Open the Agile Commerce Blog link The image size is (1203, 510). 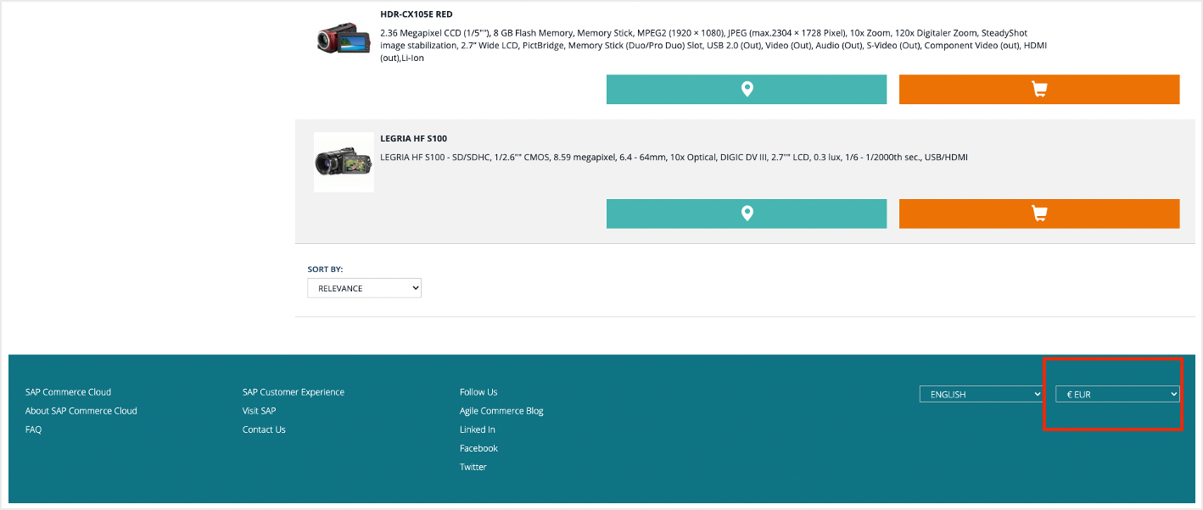(x=501, y=411)
